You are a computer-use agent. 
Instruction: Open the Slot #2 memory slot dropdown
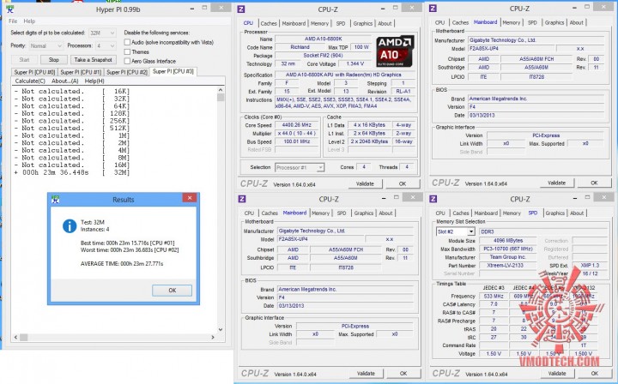tap(455, 231)
